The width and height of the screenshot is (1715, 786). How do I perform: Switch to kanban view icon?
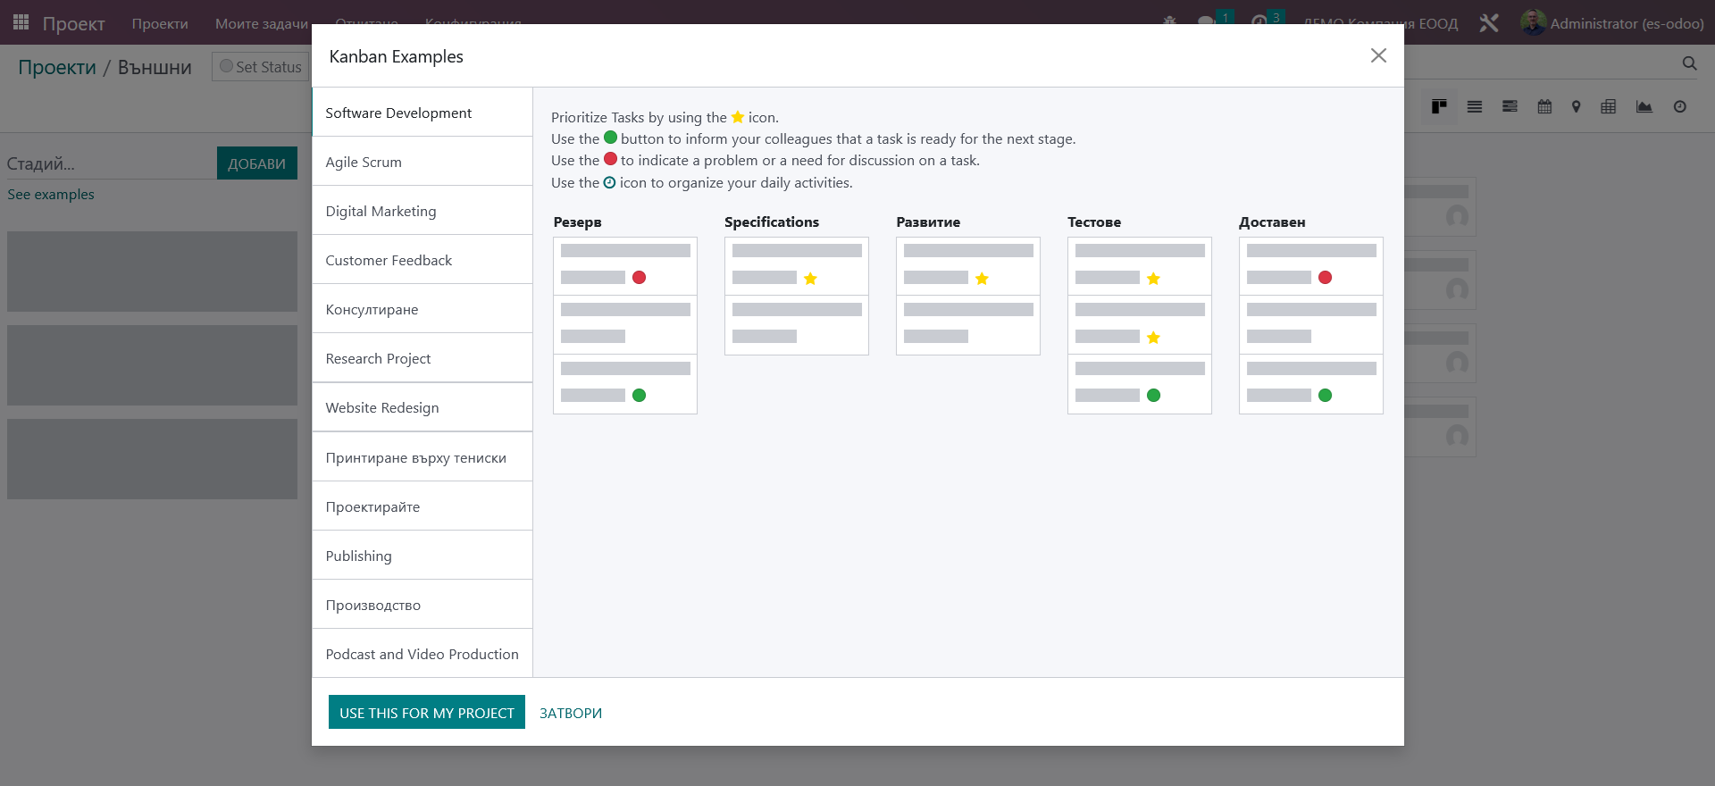[1439, 107]
